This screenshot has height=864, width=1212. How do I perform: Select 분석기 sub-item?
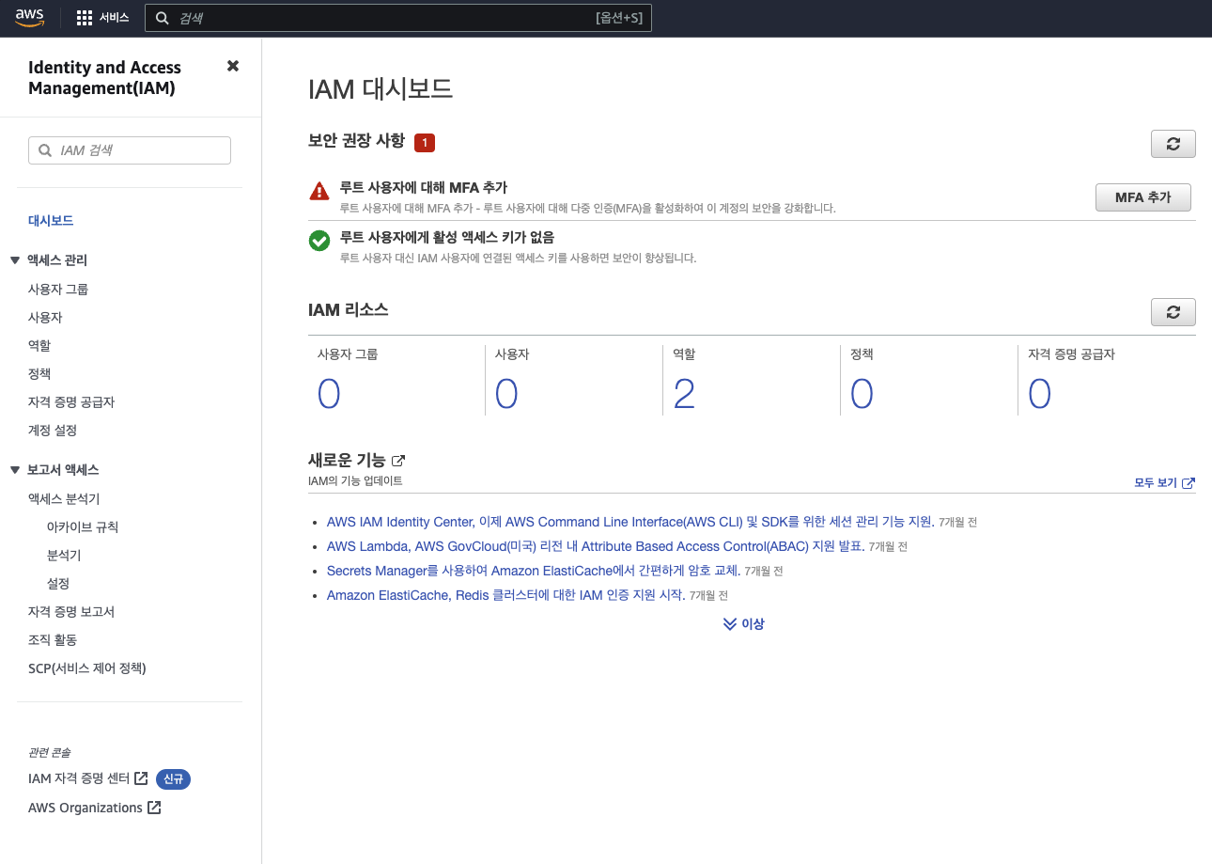tap(64, 556)
